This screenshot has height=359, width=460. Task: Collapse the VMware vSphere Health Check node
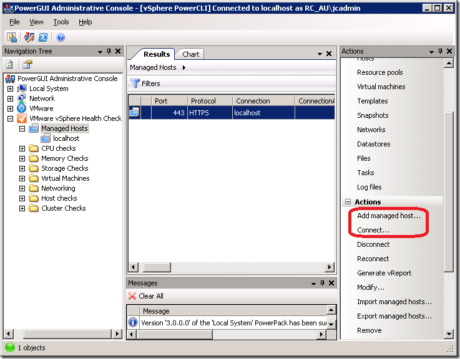[10, 118]
